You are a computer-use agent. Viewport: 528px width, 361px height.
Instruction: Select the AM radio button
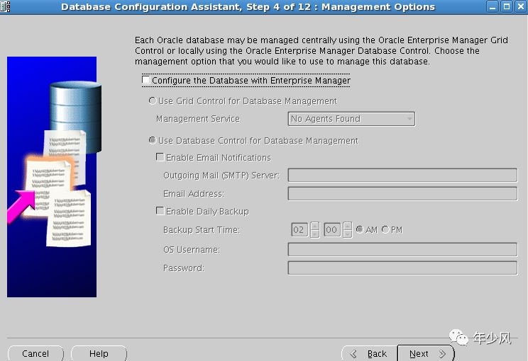coord(360,229)
